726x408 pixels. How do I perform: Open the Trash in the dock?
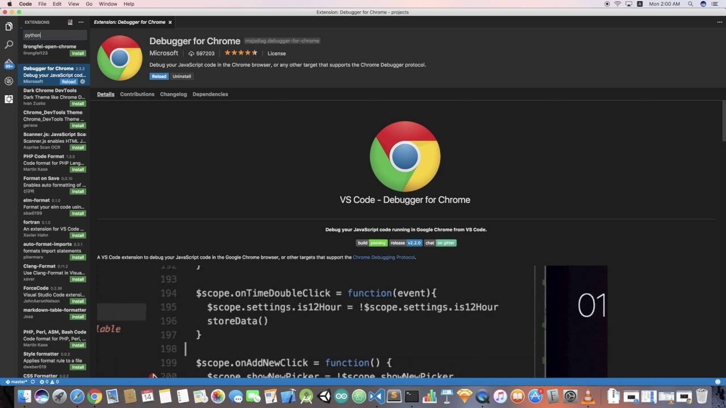pyautogui.click(x=702, y=397)
